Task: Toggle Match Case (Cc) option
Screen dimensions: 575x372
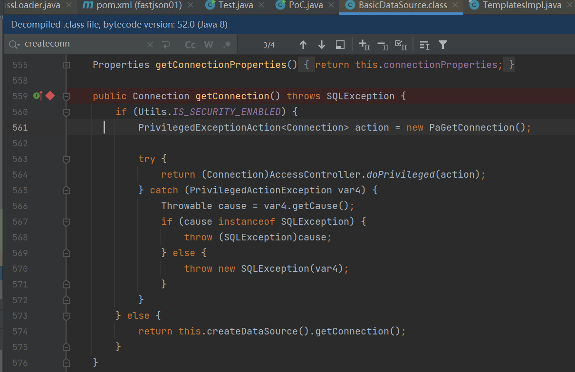Action: pyautogui.click(x=190, y=45)
